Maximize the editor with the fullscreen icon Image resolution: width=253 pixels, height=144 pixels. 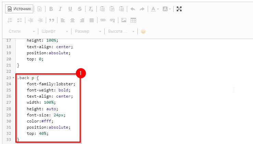179,9
